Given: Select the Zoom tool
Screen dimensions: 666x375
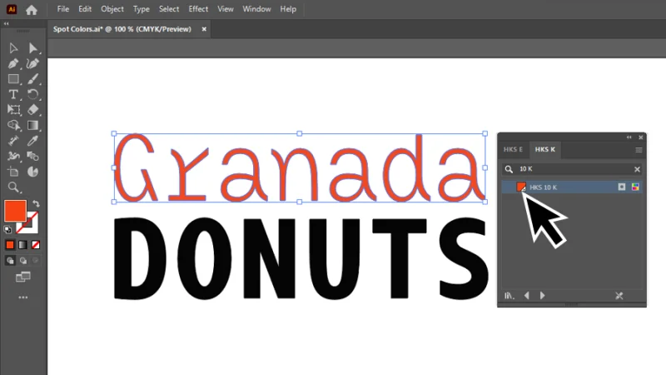Looking at the screenshot, I should click(13, 187).
